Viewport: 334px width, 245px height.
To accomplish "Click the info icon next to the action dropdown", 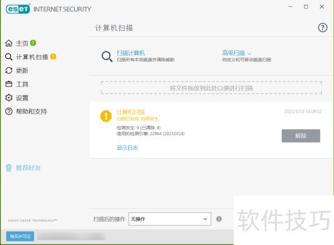I will (x=219, y=219).
